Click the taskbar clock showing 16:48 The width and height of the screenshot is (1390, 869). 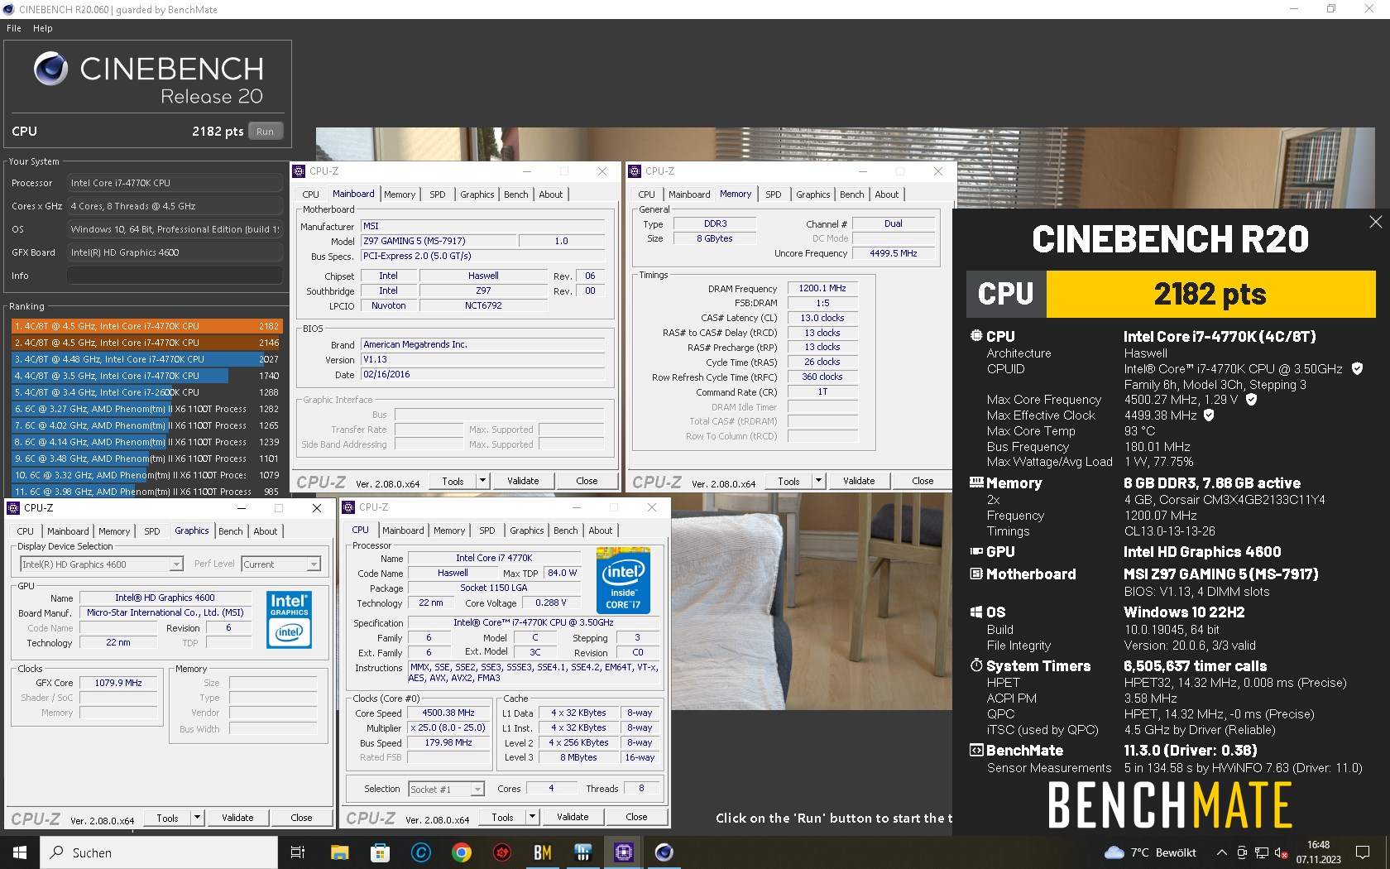click(1318, 852)
